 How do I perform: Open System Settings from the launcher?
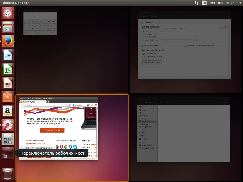(x=8, y=125)
